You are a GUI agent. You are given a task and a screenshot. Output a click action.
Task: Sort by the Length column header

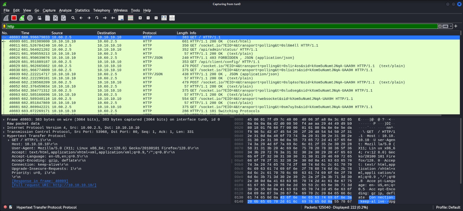182,33
